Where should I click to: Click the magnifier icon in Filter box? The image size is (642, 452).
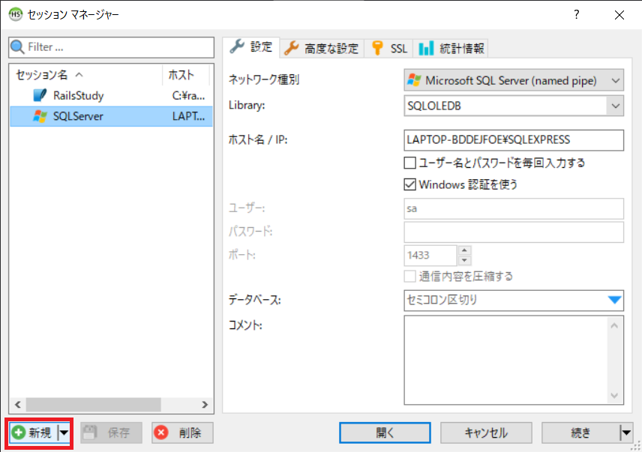coord(17,46)
